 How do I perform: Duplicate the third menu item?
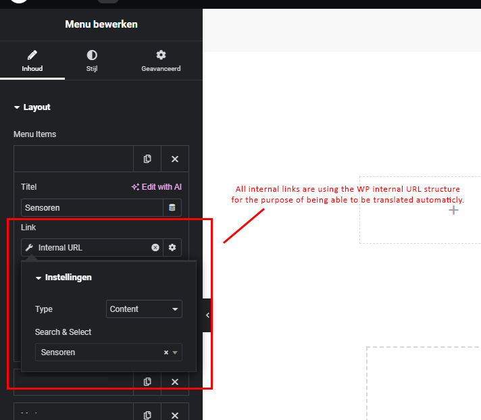click(x=147, y=415)
